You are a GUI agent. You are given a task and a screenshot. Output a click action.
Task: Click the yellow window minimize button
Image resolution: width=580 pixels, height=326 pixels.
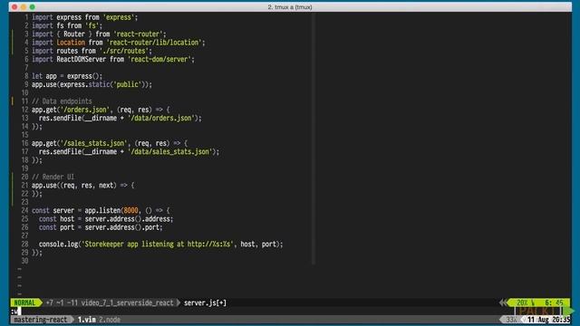(x=24, y=6)
